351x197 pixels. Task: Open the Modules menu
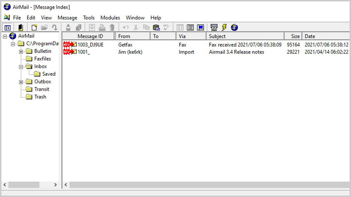click(110, 18)
